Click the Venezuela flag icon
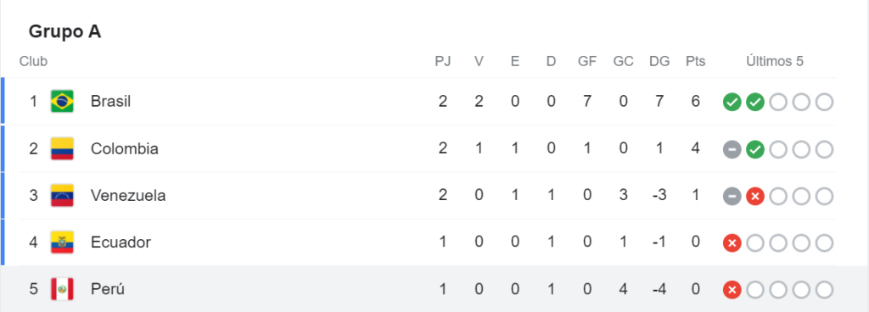Image resolution: width=869 pixels, height=312 pixels. pyautogui.click(x=62, y=196)
